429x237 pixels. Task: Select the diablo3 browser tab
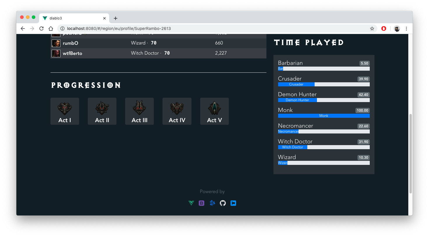click(74, 18)
